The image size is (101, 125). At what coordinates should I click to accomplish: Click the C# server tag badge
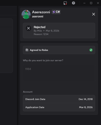(56, 12)
